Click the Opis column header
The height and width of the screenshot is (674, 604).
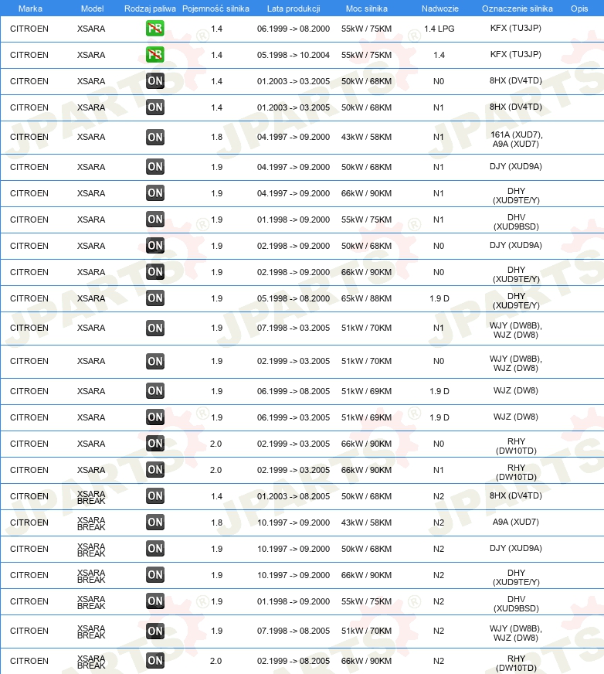click(x=579, y=9)
